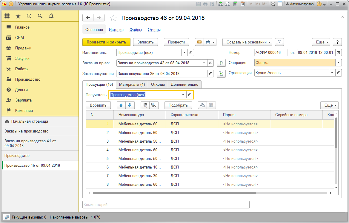Open the Зарплата section
This screenshot has width=349, height=223.
click(23, 100)
